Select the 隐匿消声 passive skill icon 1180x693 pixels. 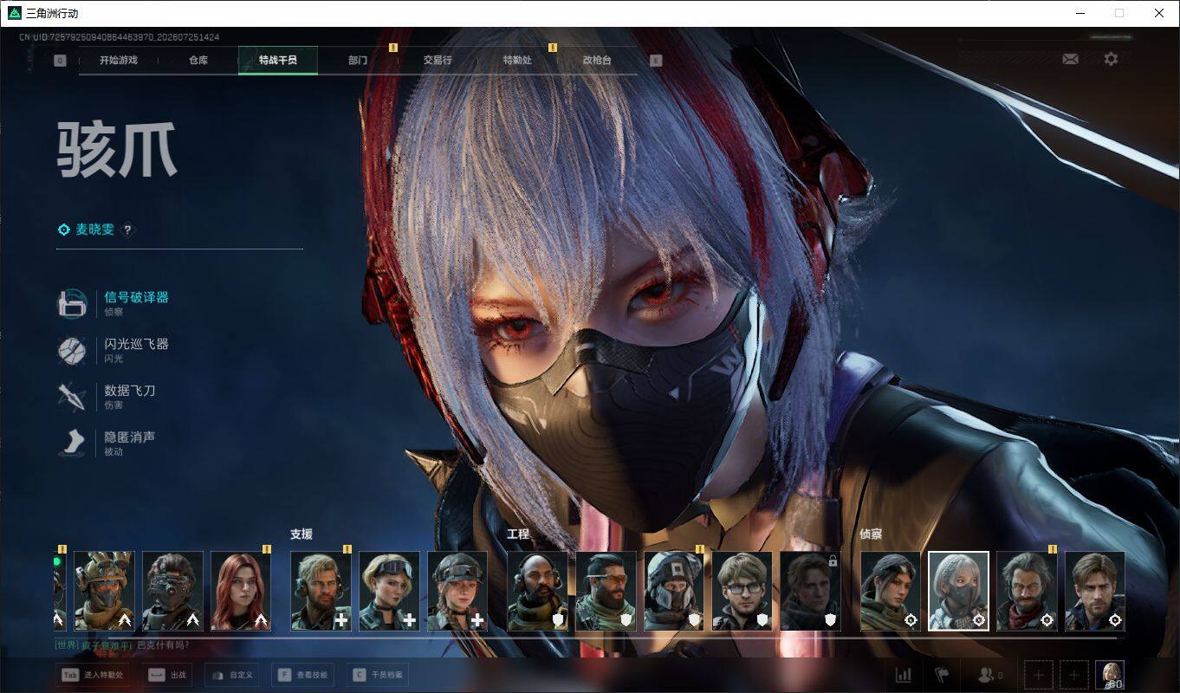pyautogui.click(x=71, y=444)
